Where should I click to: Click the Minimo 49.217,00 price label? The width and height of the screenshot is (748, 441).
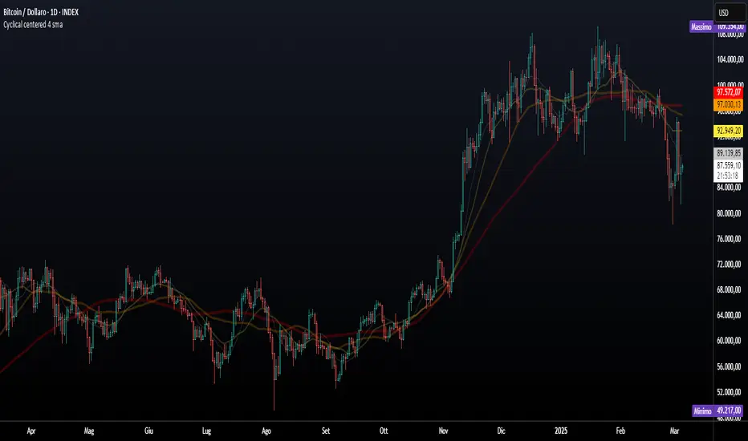coord(718,411)
